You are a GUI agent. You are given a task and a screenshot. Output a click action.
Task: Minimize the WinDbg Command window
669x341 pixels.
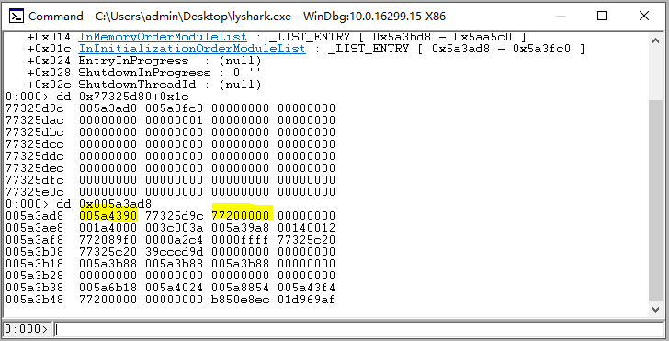coord(561,17)
